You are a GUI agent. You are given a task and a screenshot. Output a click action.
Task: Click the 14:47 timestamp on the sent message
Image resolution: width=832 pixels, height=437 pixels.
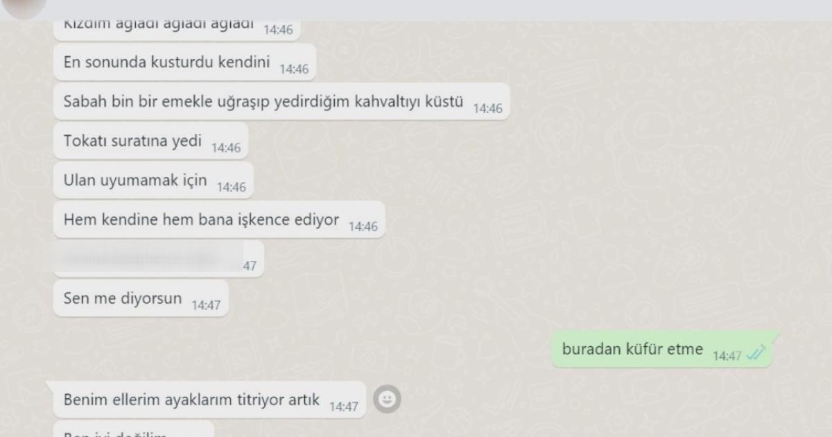tap(727, 356)
